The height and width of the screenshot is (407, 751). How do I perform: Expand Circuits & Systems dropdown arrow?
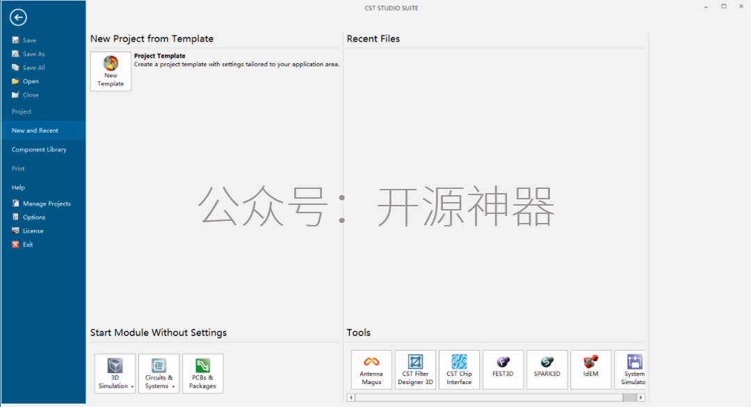point(173,386)
